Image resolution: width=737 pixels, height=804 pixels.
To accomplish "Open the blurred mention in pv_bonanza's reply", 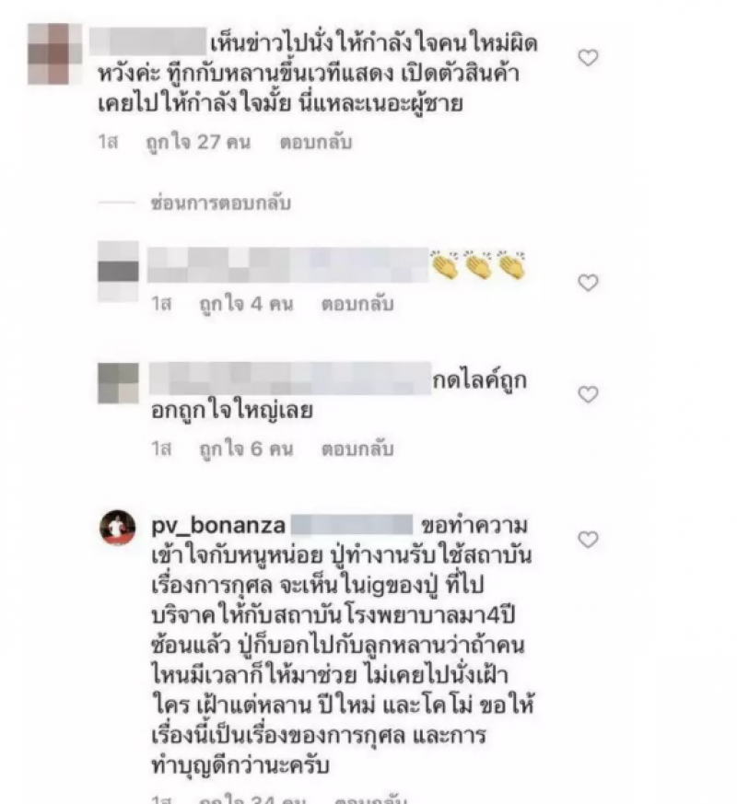I will click(x=352, y=526).
